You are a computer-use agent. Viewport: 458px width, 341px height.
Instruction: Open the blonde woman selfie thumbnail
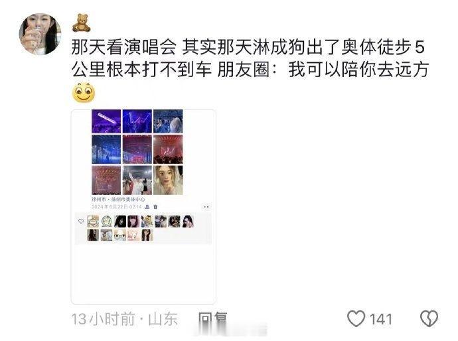click(168, 180)
